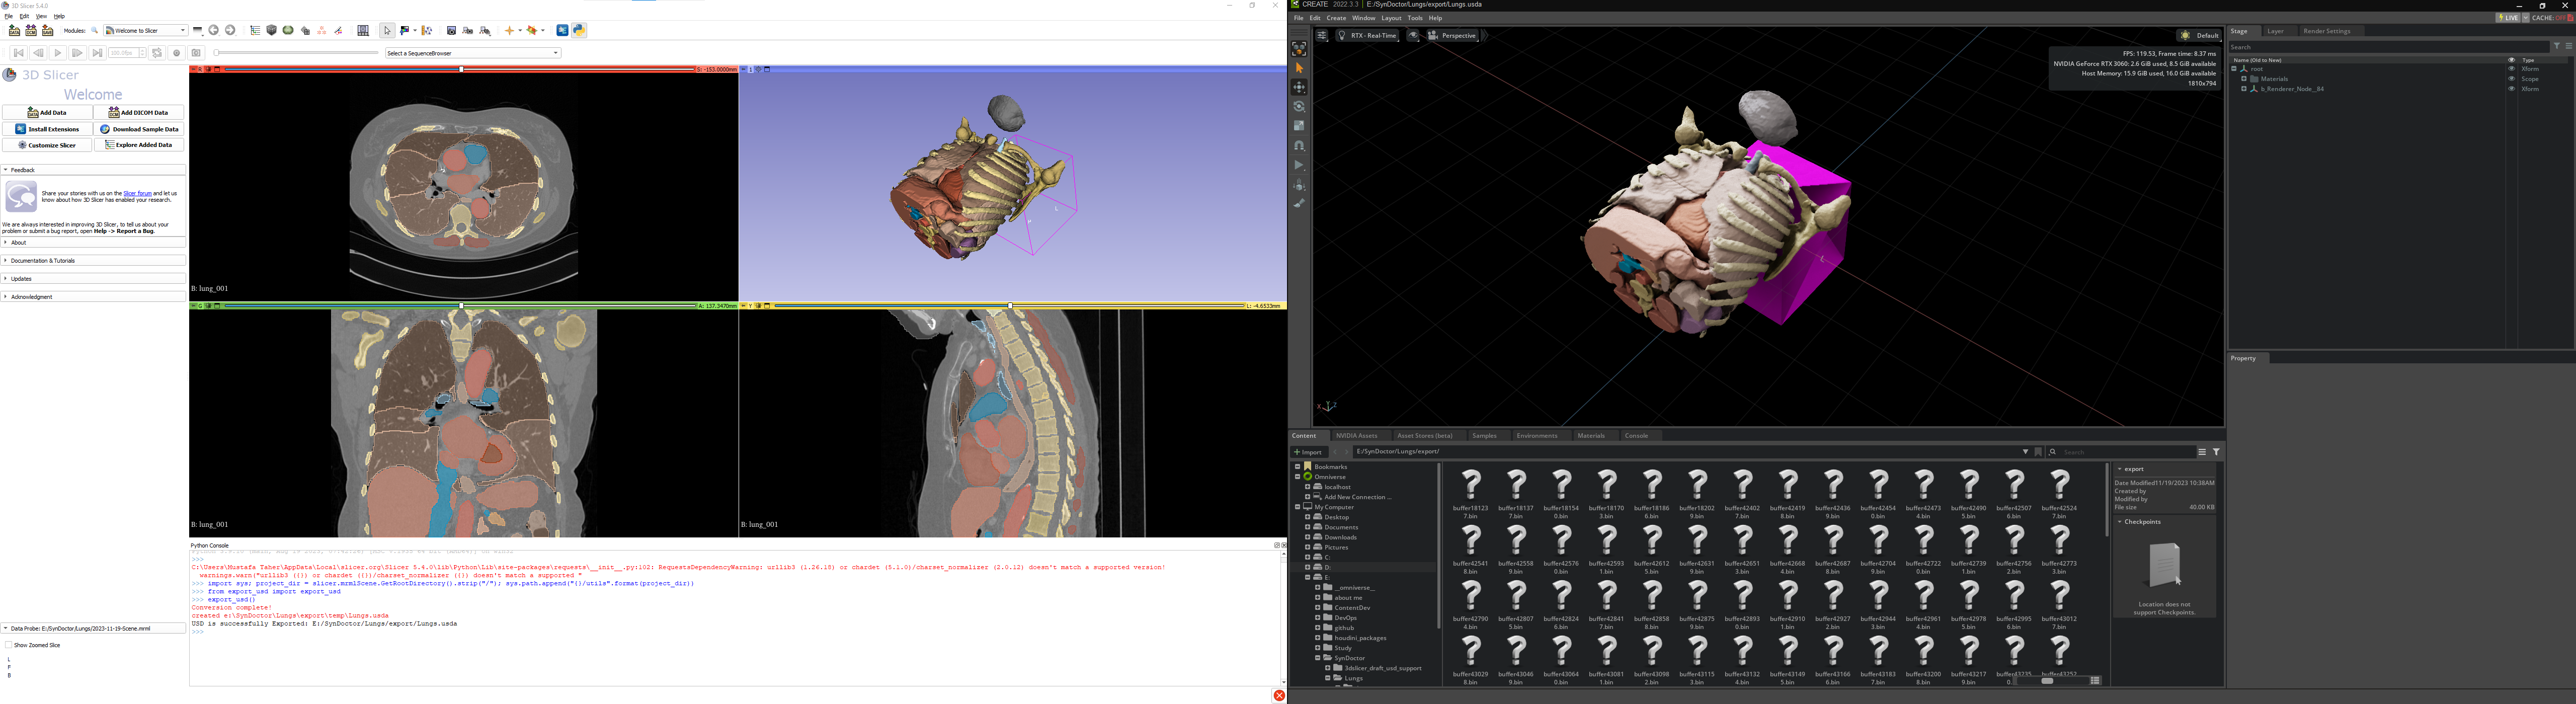The height and width of the screenshot is (704, 2576).
Task: Open the Slicer forum link
Action: pos(137,193)
